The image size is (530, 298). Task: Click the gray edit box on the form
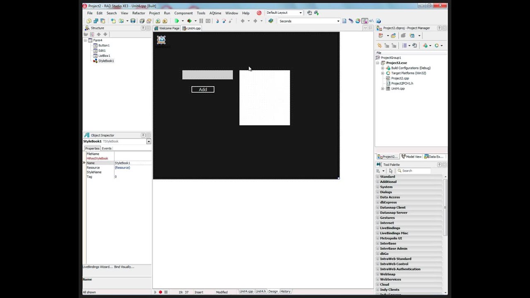(x=207, y=75)
